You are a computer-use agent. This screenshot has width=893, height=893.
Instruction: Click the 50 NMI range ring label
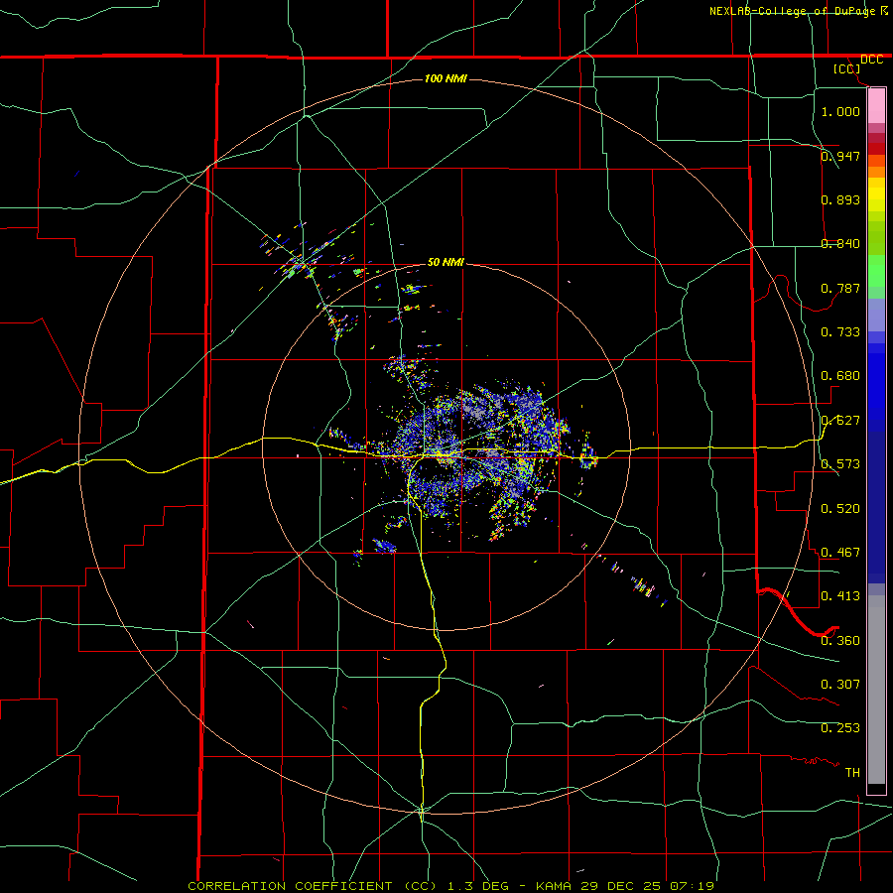pyautogui.click(x=446, y=262)
